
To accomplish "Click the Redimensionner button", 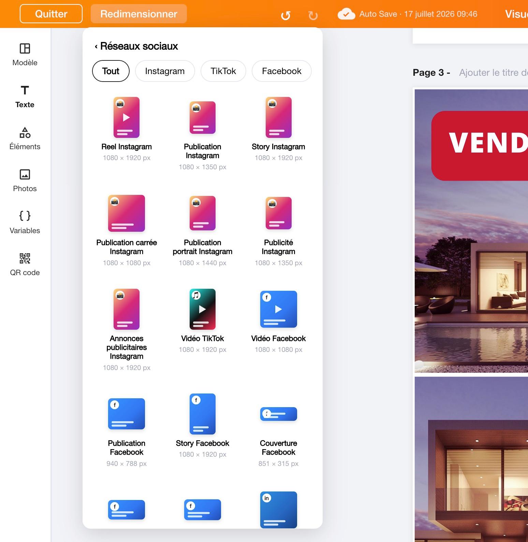I will coord(139,14).
